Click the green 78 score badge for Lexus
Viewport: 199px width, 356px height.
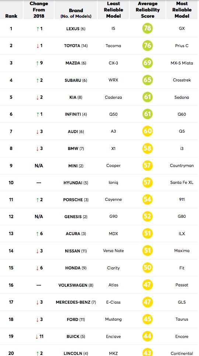pos(147,28)
